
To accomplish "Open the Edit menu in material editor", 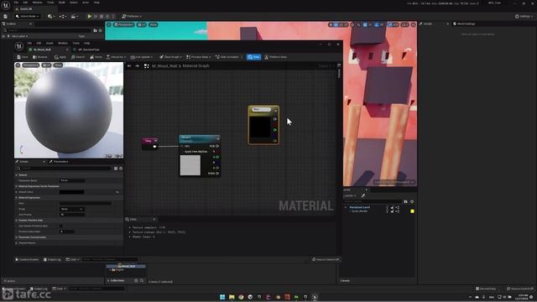I will click(39, 43).
